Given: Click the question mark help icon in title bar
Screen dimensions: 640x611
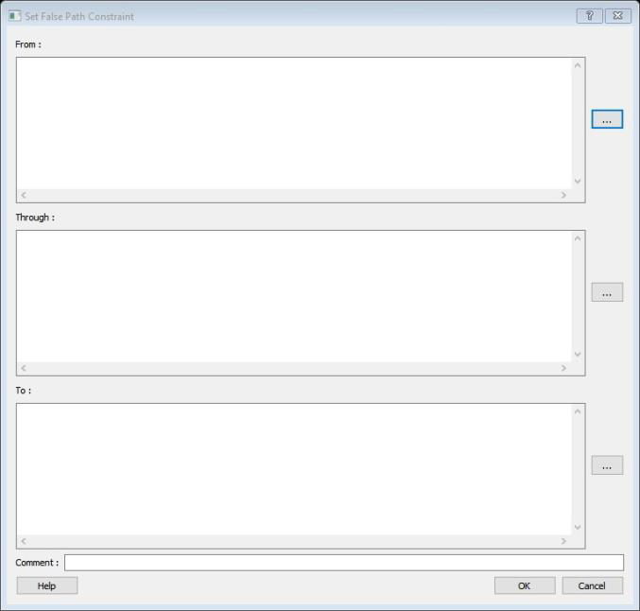Looking at the screenshot, I should pyautogui.click(x=589, y=16).
